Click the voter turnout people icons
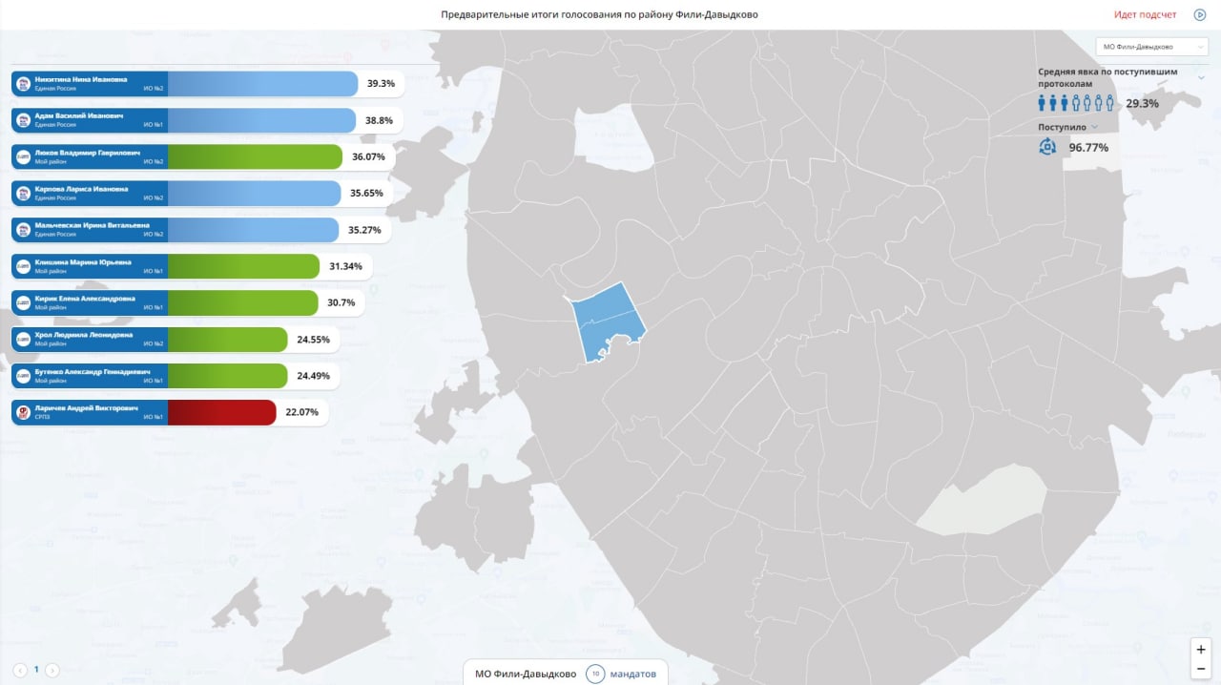This screenshot has width=1221, height=685. [x=1076, y=103]
